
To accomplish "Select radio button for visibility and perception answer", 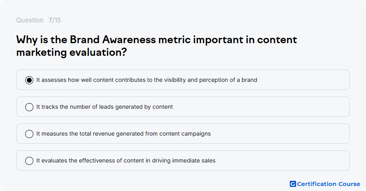I will point(29,80).
